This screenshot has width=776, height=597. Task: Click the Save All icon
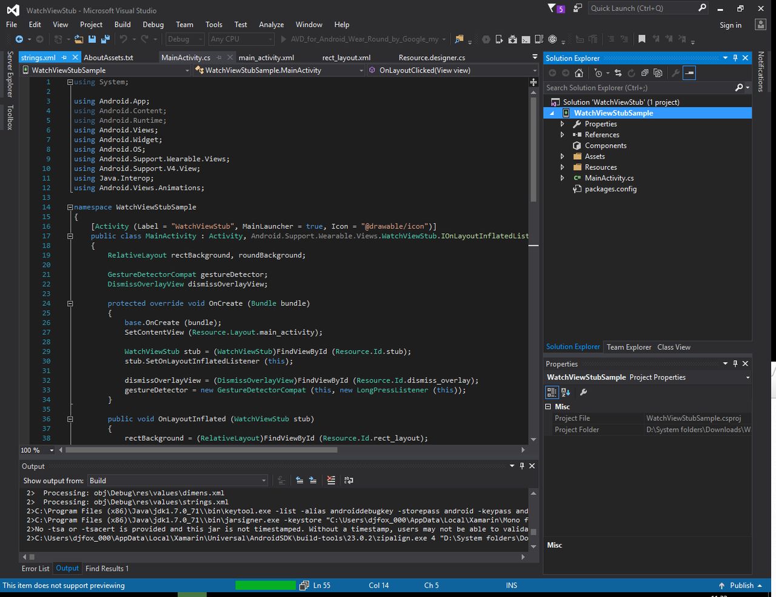coord(105,39)
